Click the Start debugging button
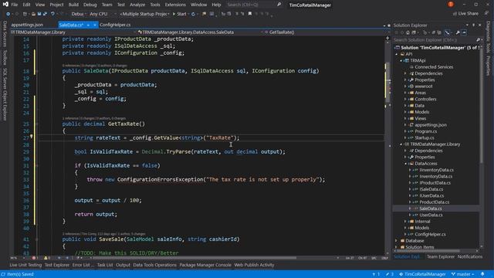This screenshot has width=494, height=278. coord(180,14)
